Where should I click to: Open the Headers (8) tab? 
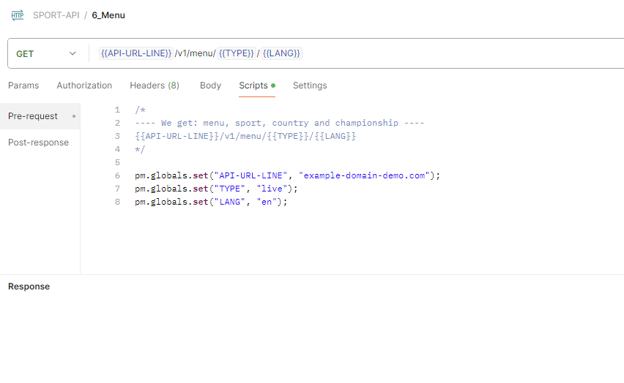coord(155,86)
